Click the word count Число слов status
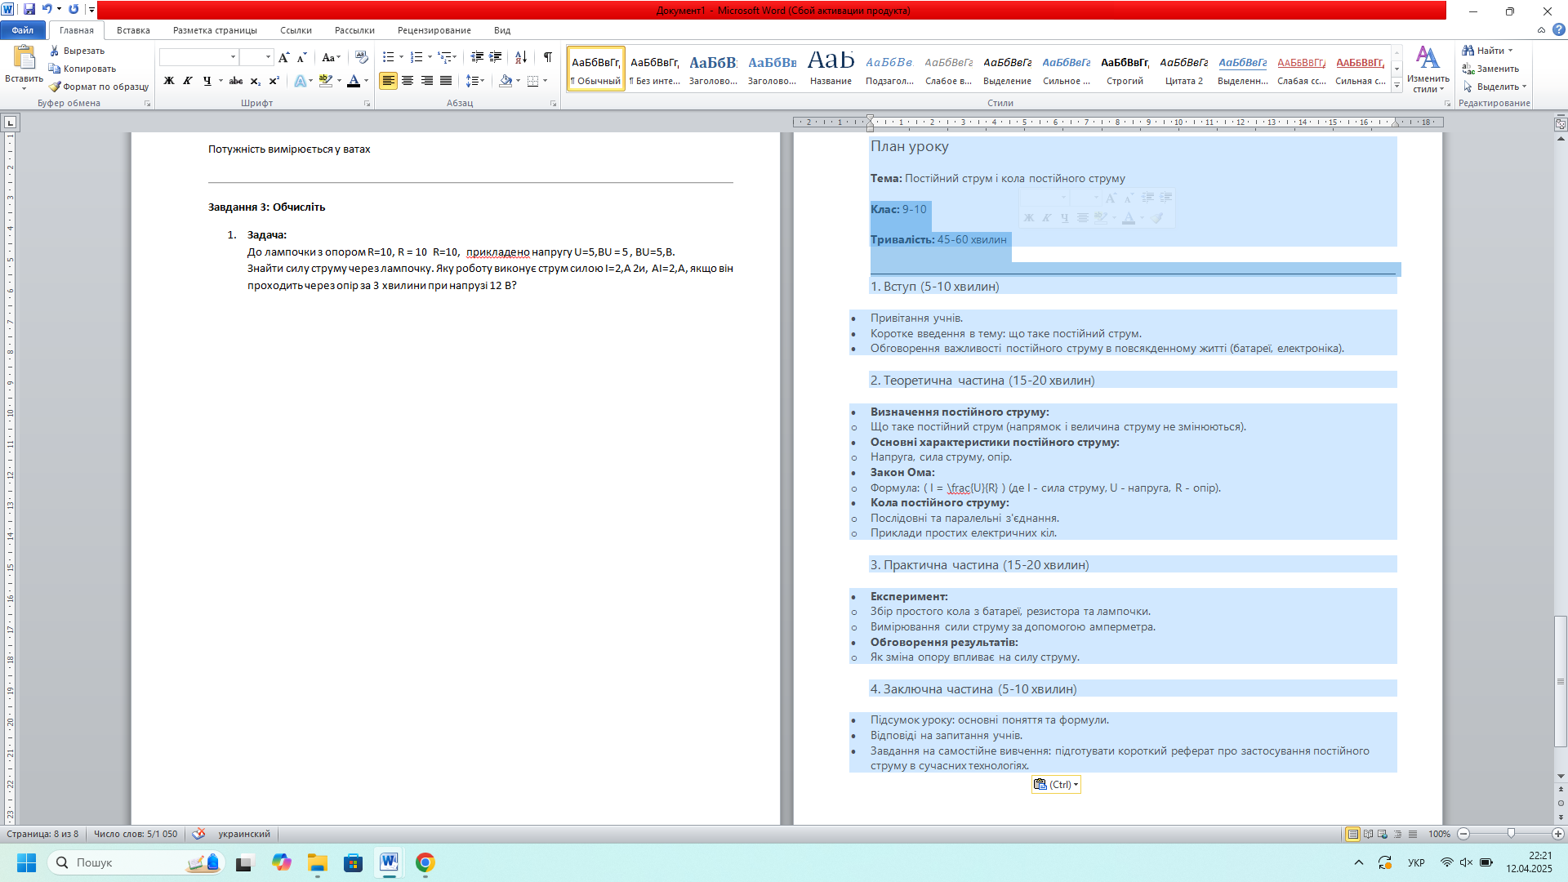 (136, 834)
